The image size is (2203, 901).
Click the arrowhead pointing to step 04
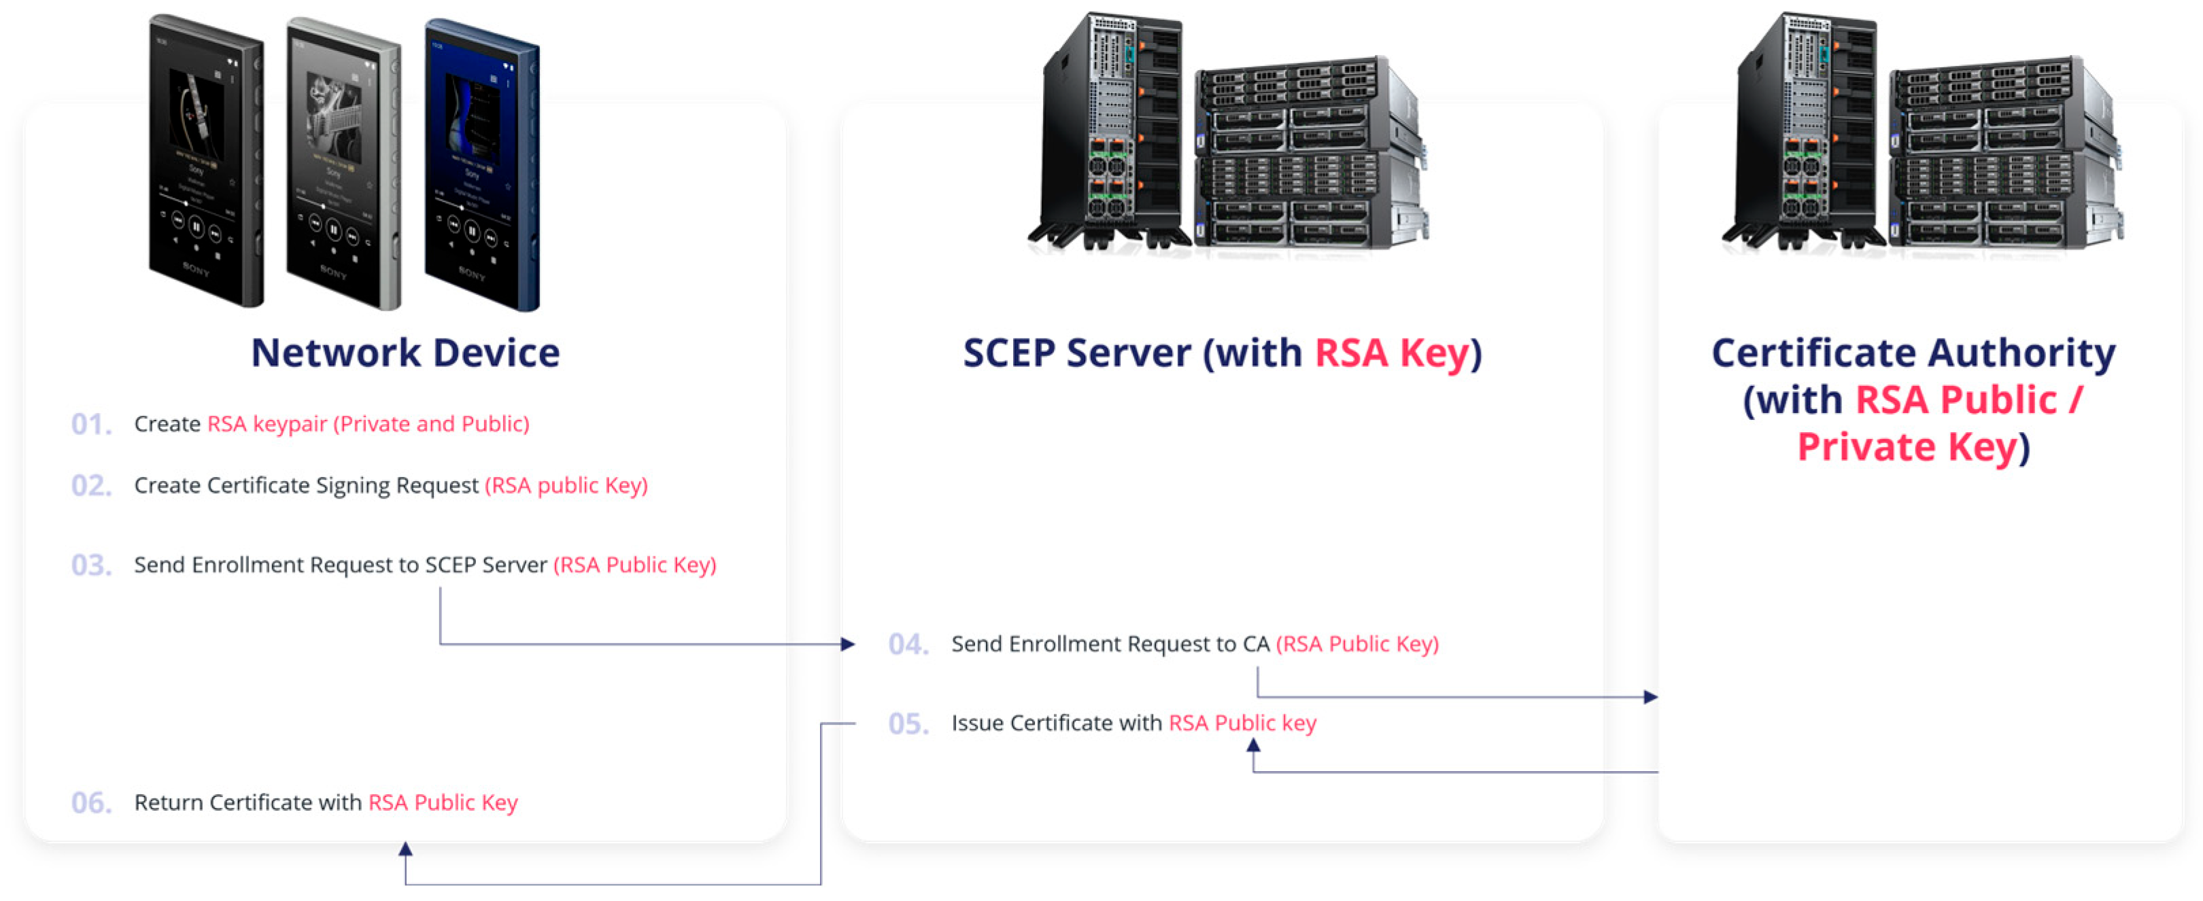click(847, 643)
